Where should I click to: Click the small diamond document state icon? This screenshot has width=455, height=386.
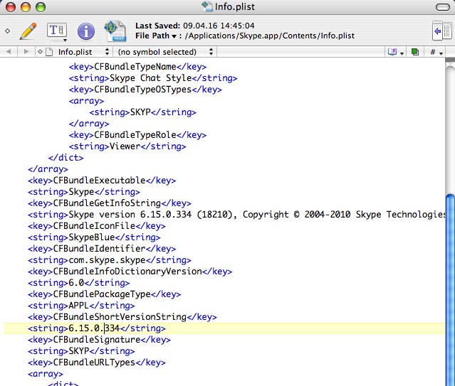pyautogui.click(x=8, y=31)
